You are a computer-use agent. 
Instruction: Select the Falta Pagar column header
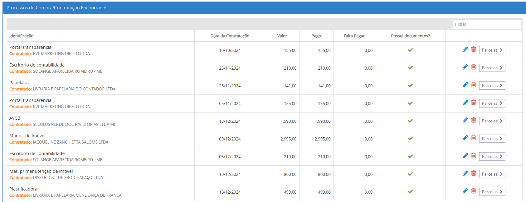pos(354,36)
